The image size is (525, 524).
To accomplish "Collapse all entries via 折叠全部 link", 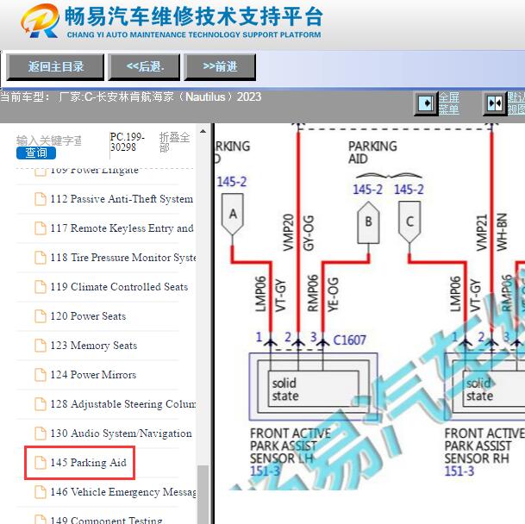I will click(x=174, y=142).
